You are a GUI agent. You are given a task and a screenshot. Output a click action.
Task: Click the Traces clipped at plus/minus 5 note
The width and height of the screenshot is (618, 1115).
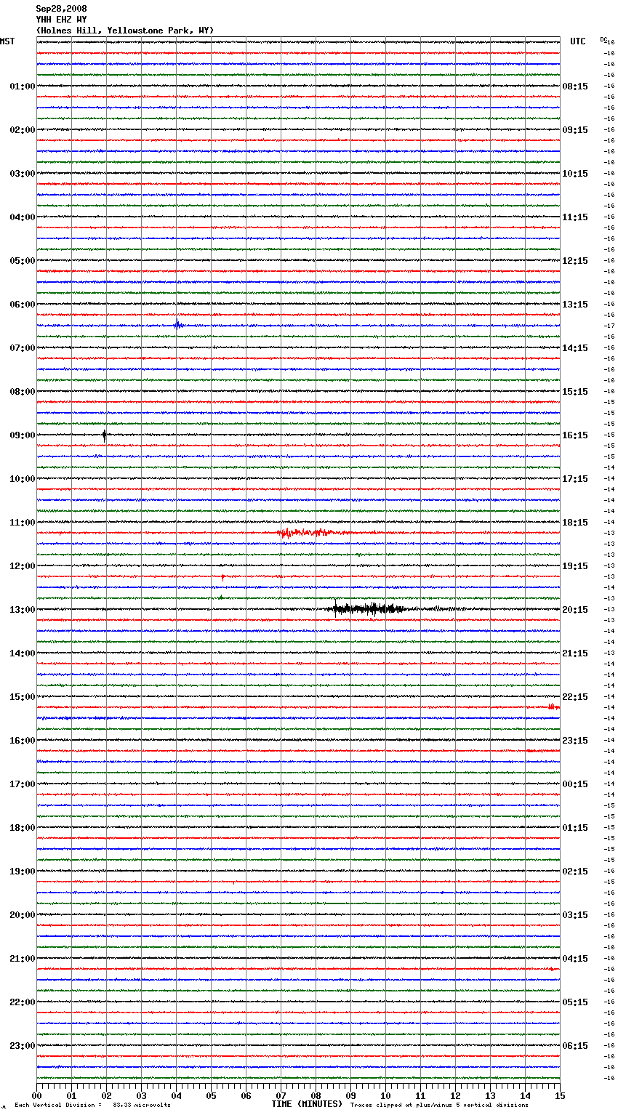point(439,1106)
